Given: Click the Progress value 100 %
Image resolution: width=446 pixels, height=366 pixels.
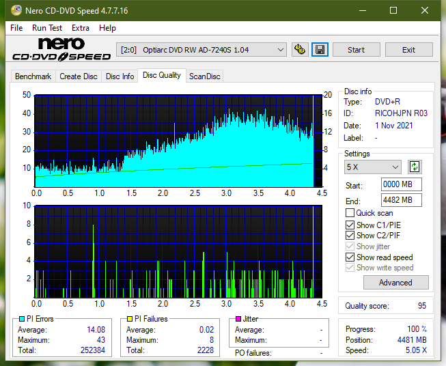Looking at the screenshot, I should pos(417,329).
